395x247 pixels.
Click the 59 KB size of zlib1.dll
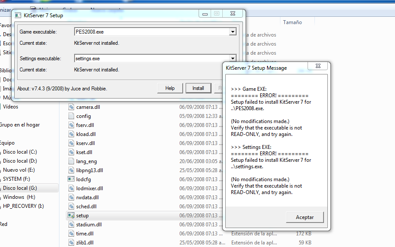305,242
